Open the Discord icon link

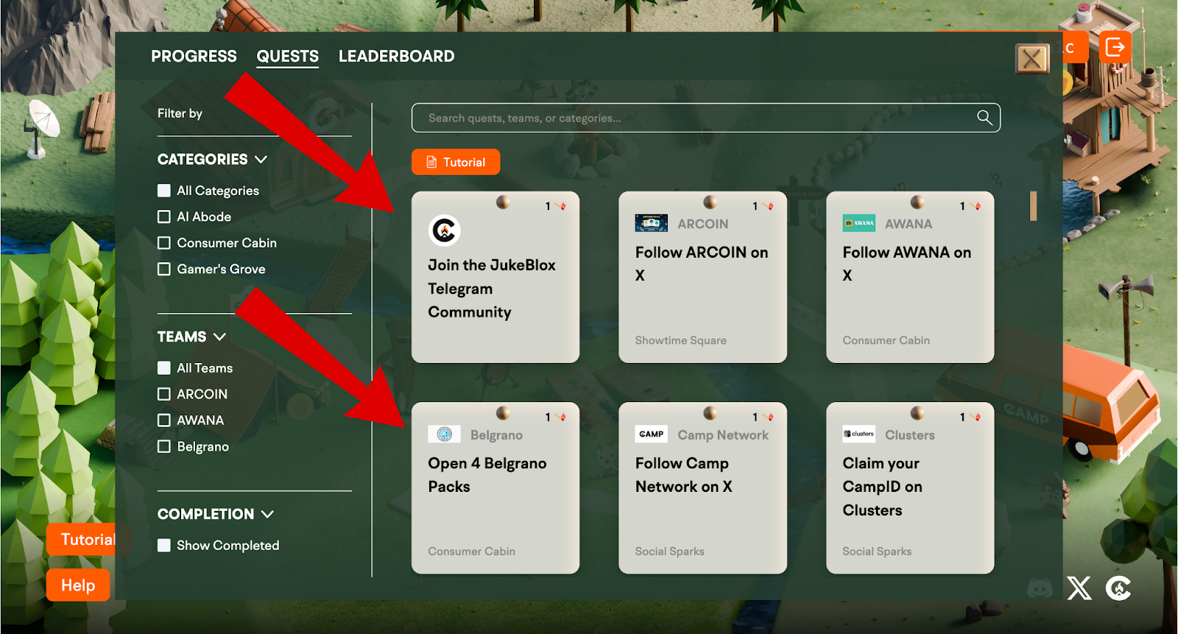1040,588
